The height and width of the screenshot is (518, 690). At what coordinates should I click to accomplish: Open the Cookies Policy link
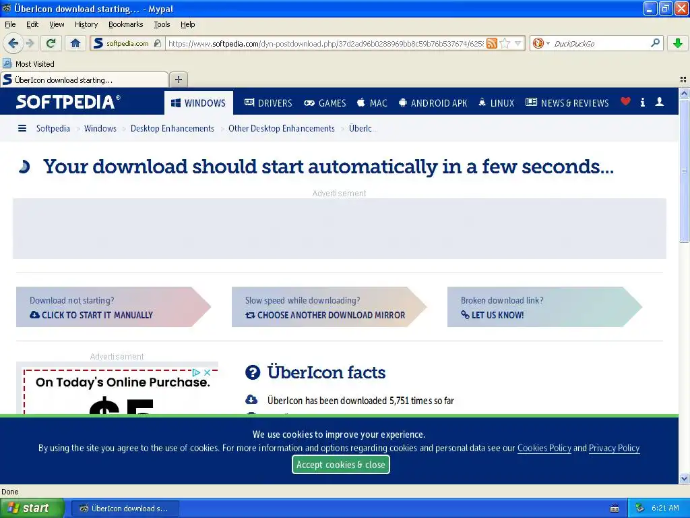coord(544,448)
